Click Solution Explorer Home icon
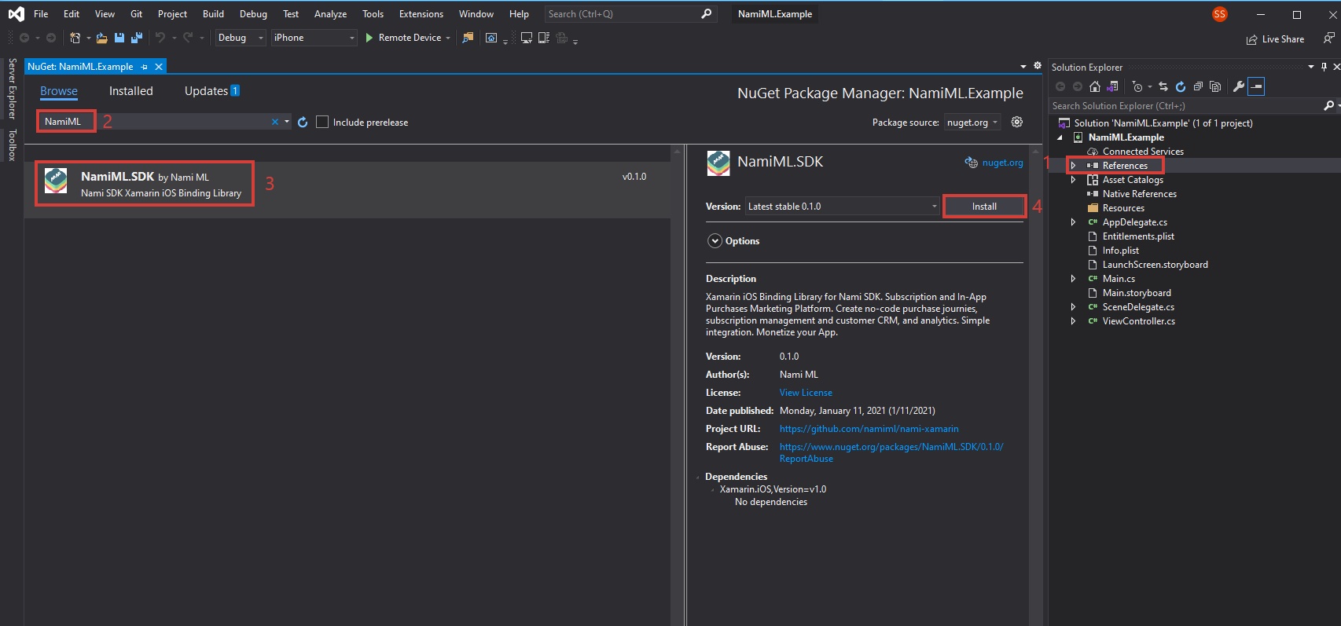The image size is (1341, 626). (1095, 86)
